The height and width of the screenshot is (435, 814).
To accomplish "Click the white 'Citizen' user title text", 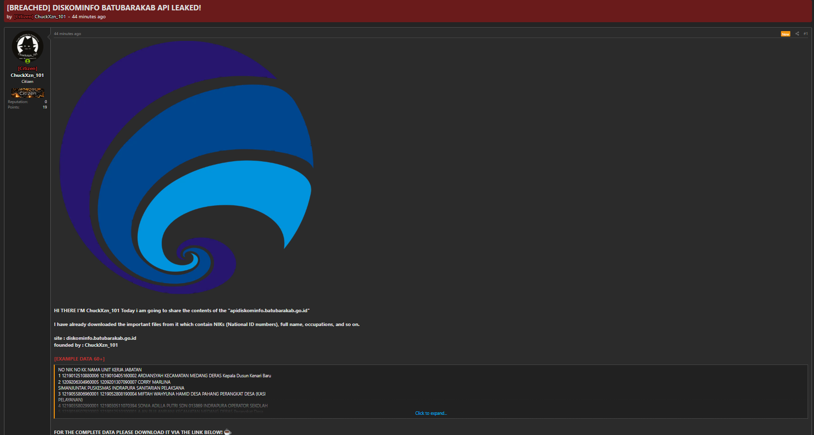I will 28,82.
